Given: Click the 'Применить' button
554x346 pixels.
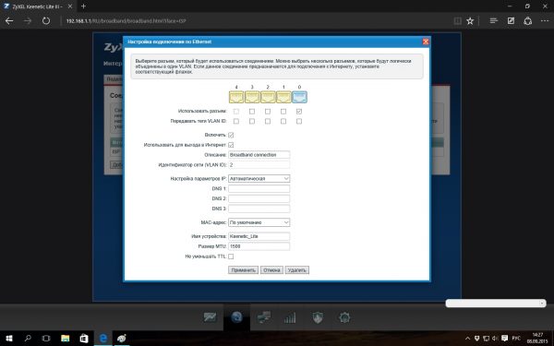Looking at the screenshot, I should point(243,270).
